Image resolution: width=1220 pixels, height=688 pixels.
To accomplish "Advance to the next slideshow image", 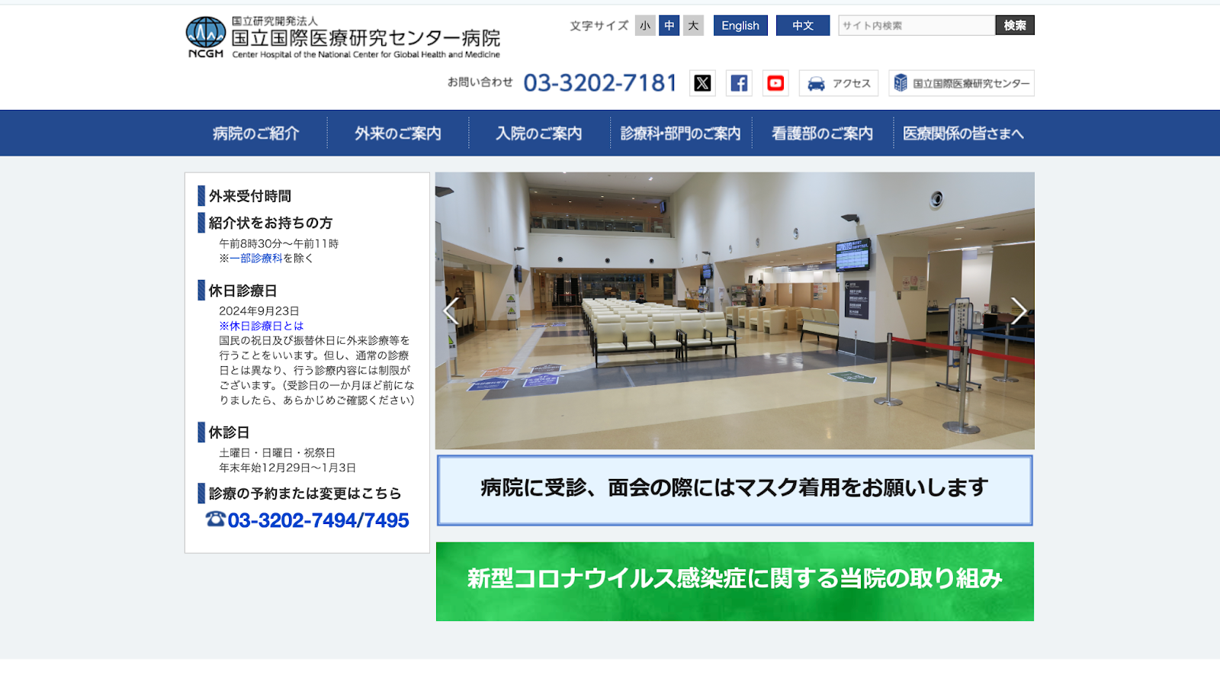I will (x=1019, y=310).
